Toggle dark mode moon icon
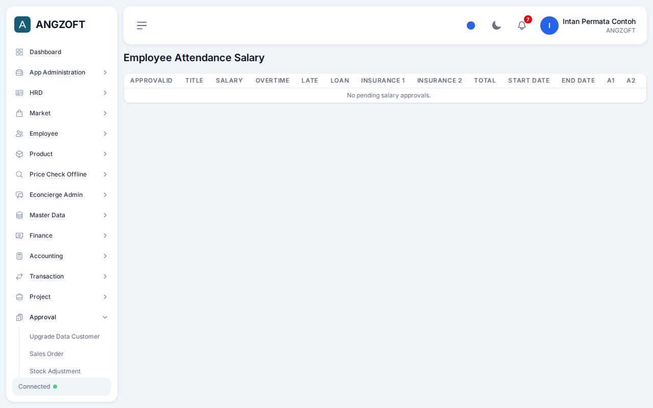The width and height of the screenshot is (653, 408). pyautogui.click(x=496, y=25)
